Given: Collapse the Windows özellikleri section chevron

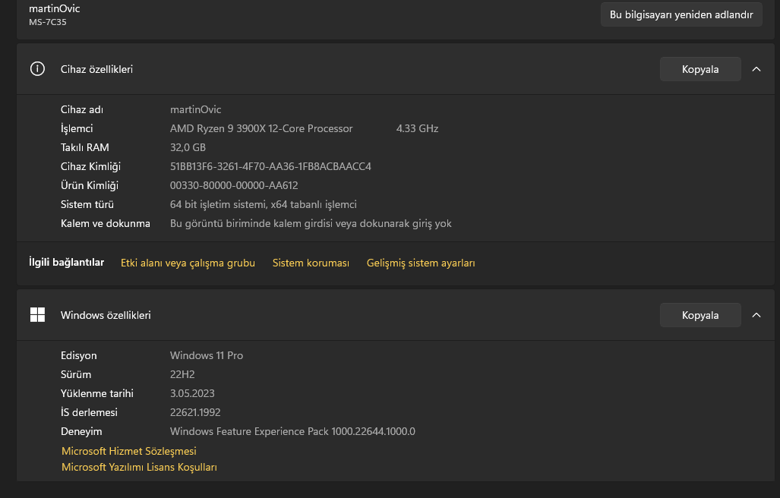Looking at the screenshot, I should click(x=756, y=315).
